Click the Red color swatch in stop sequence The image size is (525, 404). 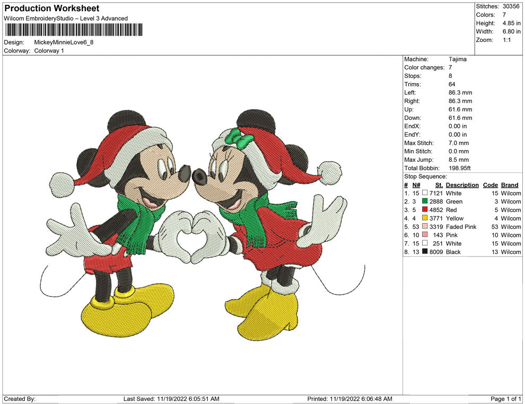click(x=425, y=209)
